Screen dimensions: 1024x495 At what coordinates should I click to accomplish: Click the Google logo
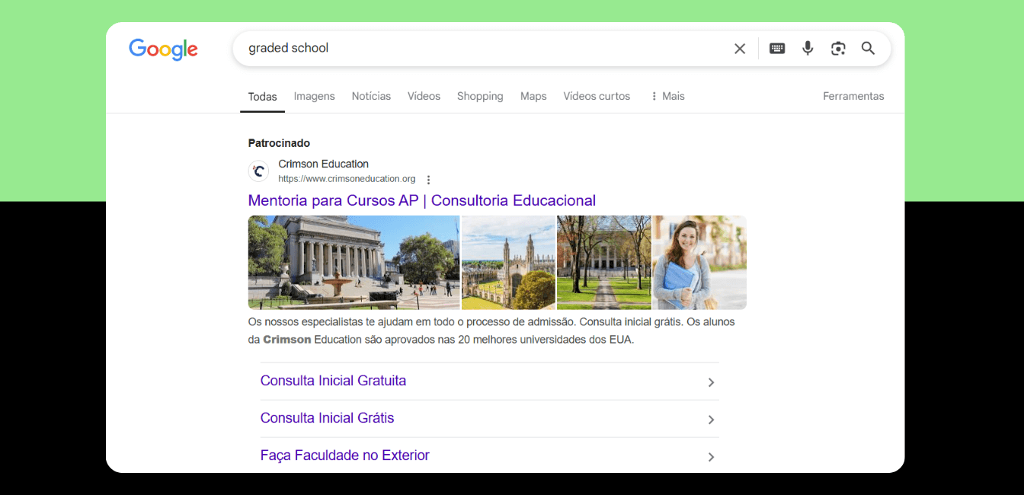(x=163, y=49)
